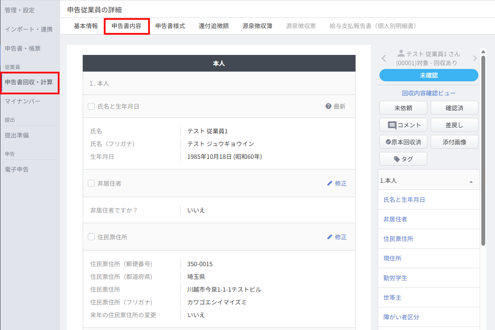Viewport: 495px width, 330px height.
Task: Enable the 住民票住所 checkbox
Action: coord(91,237)
